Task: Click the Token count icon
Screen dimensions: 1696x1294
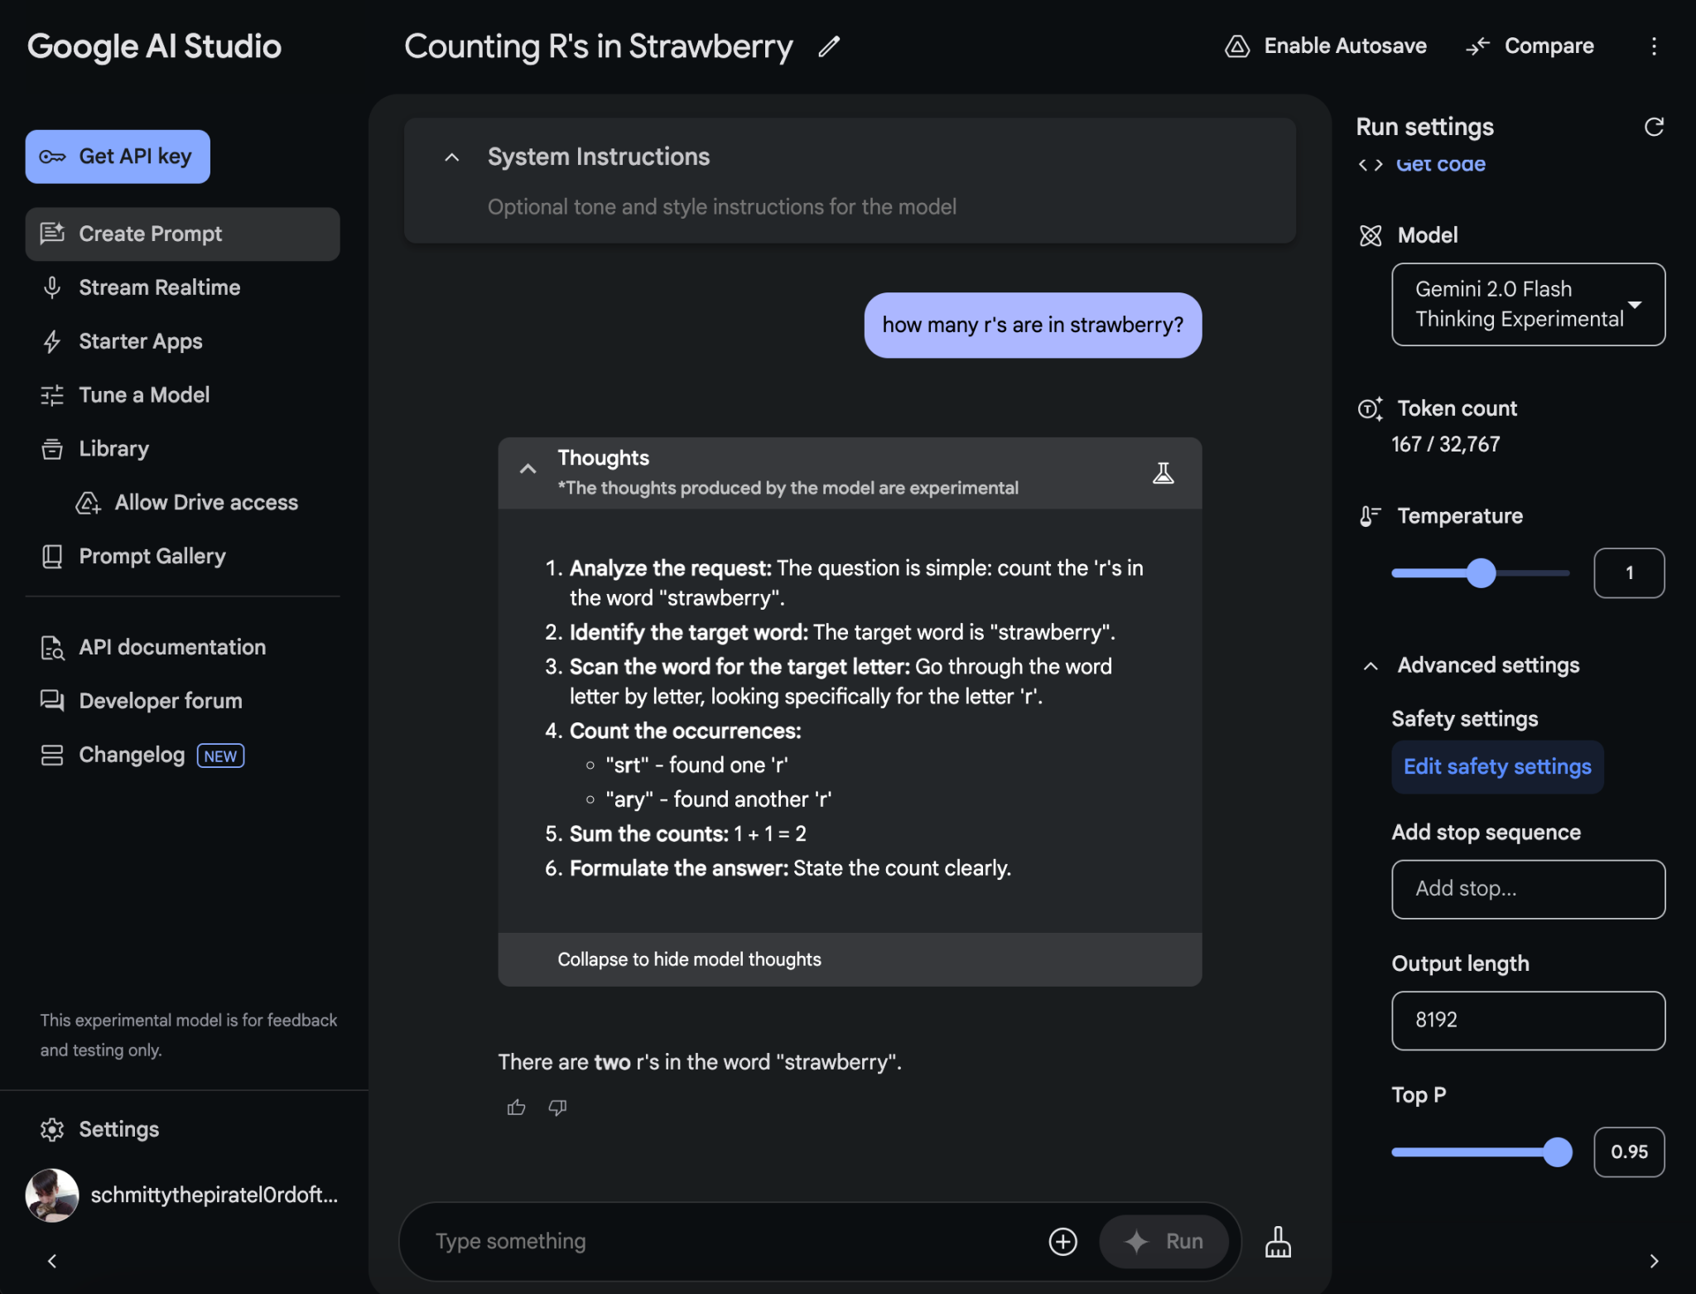Action: pyautogui.click(x=1369, y=408)
